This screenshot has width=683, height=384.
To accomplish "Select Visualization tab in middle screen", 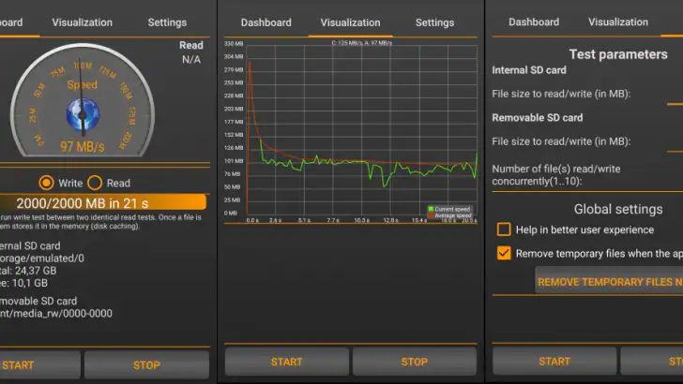I will click(350, 22).
